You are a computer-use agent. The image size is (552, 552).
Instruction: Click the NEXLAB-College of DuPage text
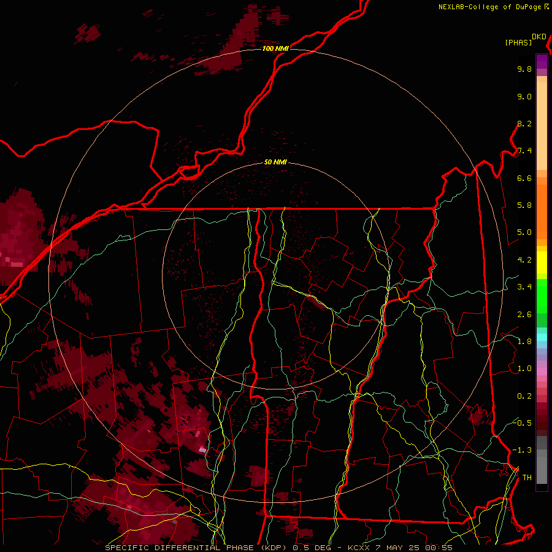(491, 7)
